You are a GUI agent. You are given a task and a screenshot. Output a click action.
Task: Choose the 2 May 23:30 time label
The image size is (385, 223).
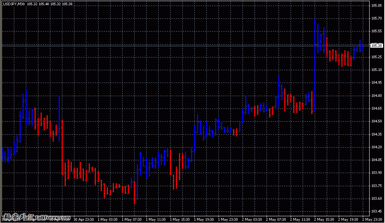pyautogui.click(x=372, y=220)
